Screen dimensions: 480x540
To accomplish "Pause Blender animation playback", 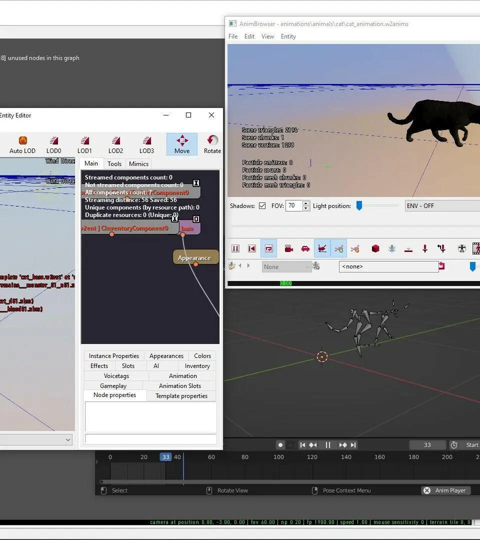I will [x=328, y=445].
